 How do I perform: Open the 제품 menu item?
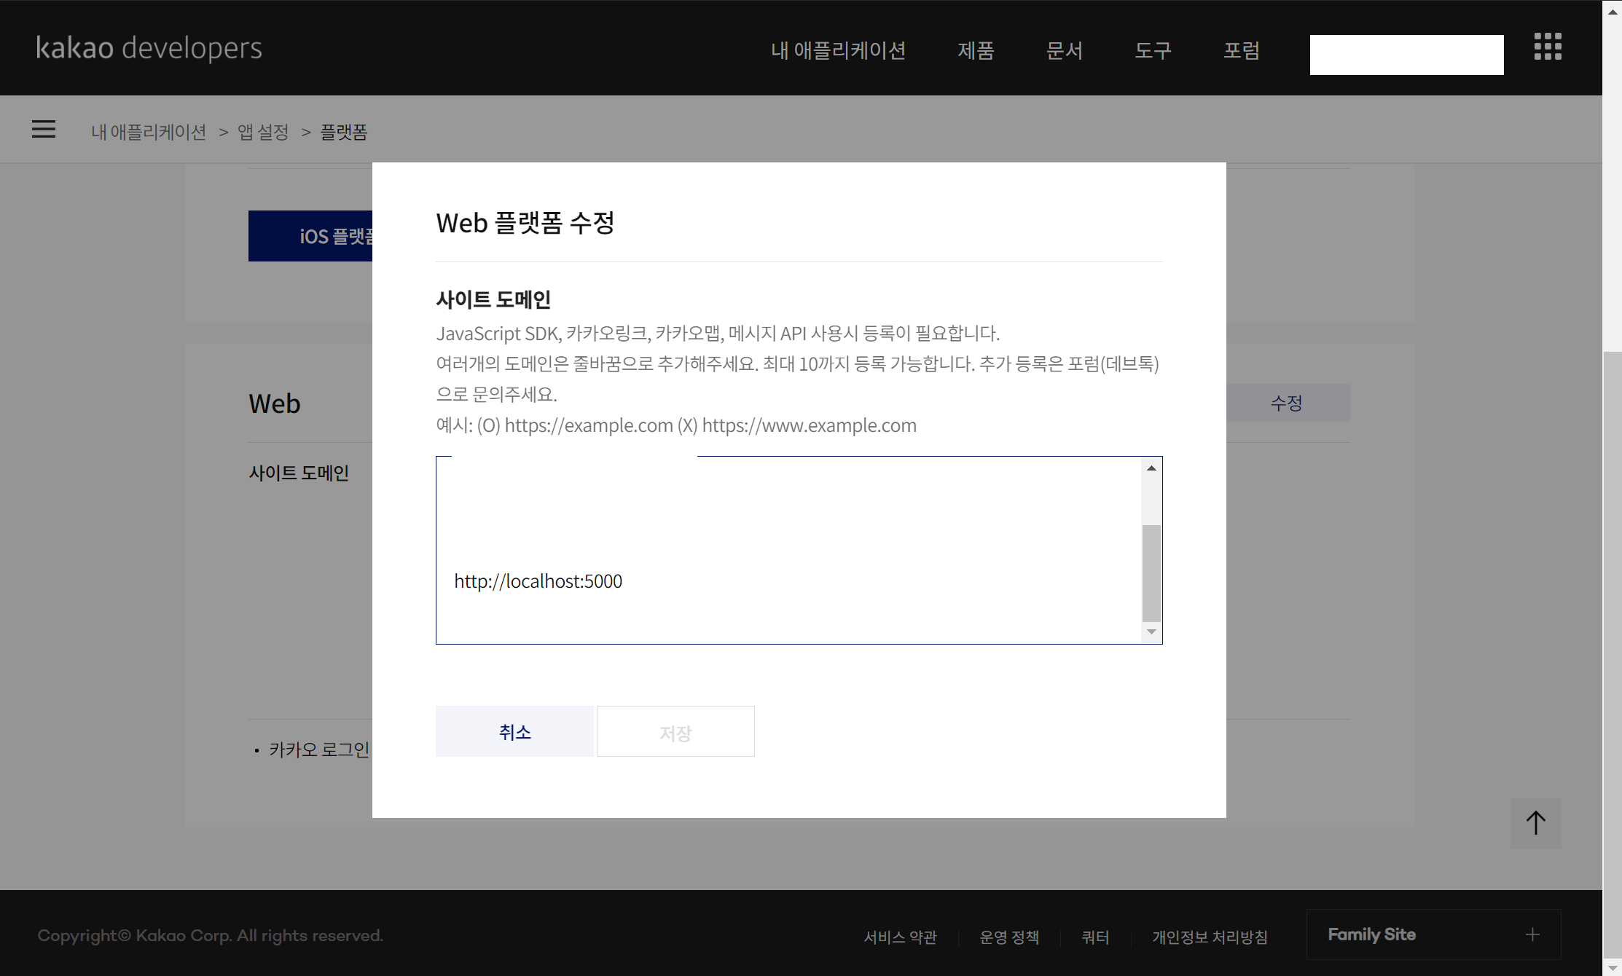pyautogui.click(x=975, y=50)
